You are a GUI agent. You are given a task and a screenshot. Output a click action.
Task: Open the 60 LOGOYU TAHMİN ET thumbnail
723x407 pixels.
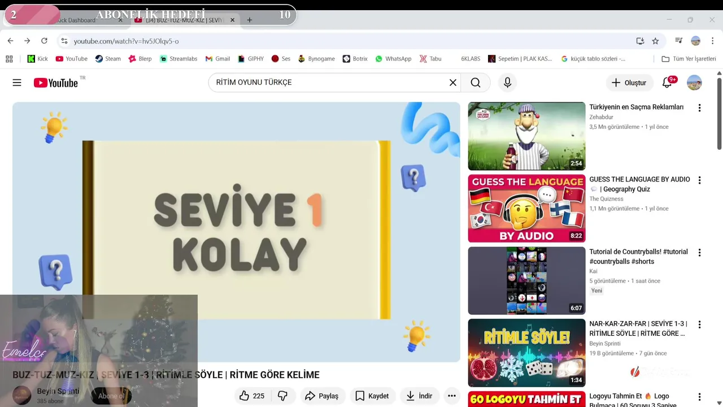(x=526, y=399)
